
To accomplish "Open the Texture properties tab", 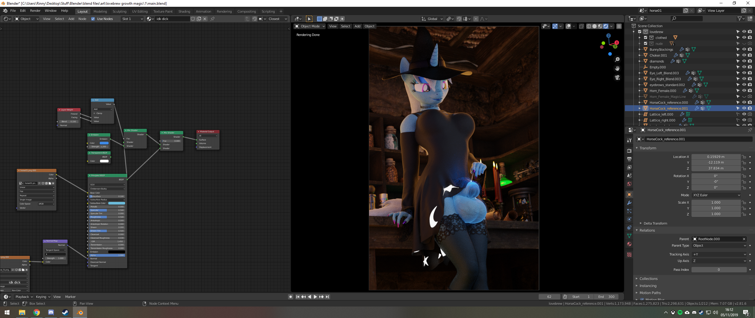I will tap(629, 255).
